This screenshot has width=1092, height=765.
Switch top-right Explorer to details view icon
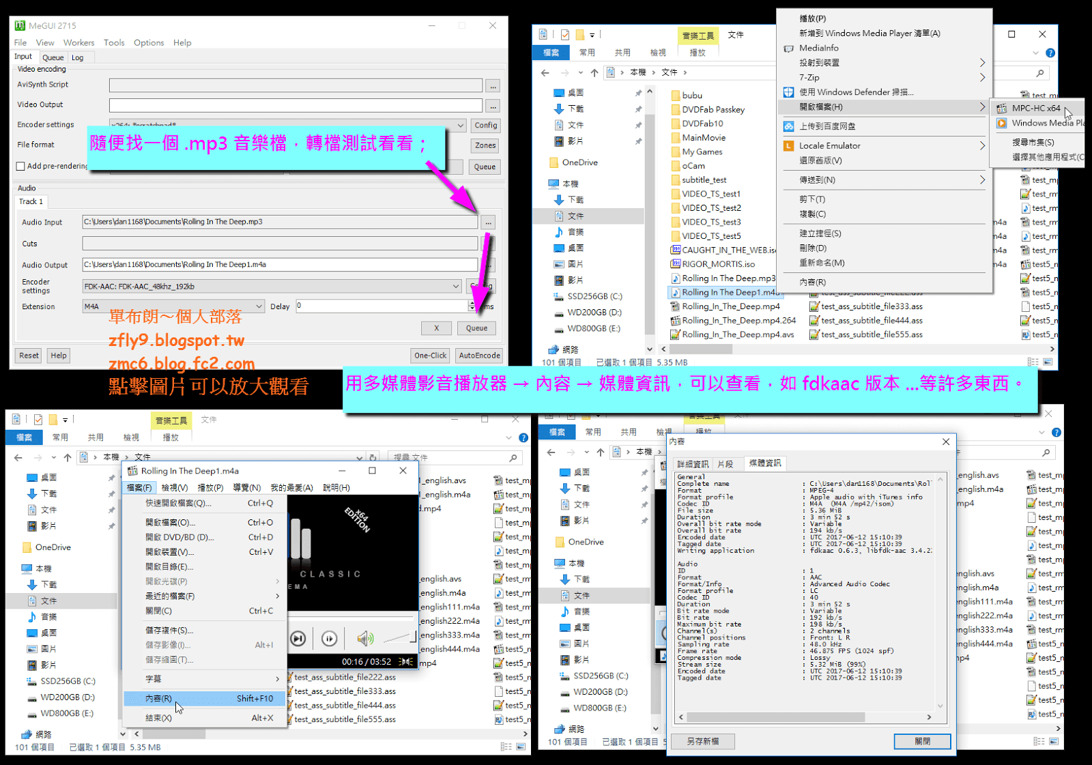(1033, 362)
